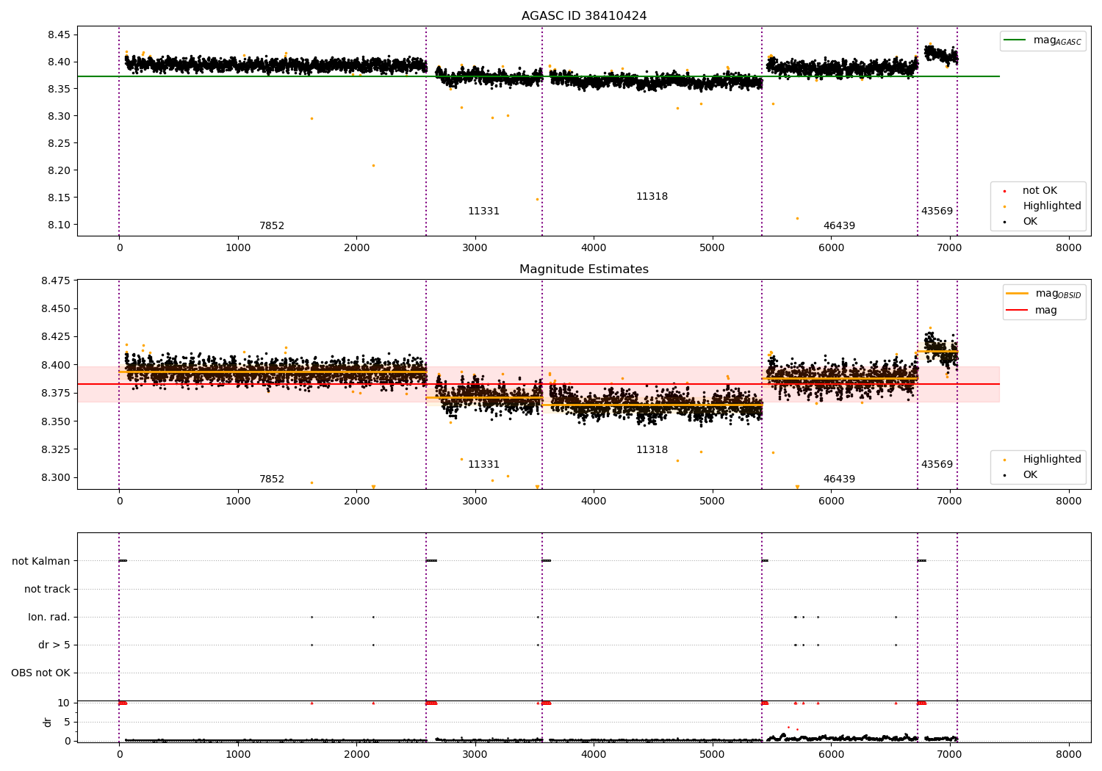Click the 'not track' axis label
This screenshot has height=771, width=1102.
(47, 590)
